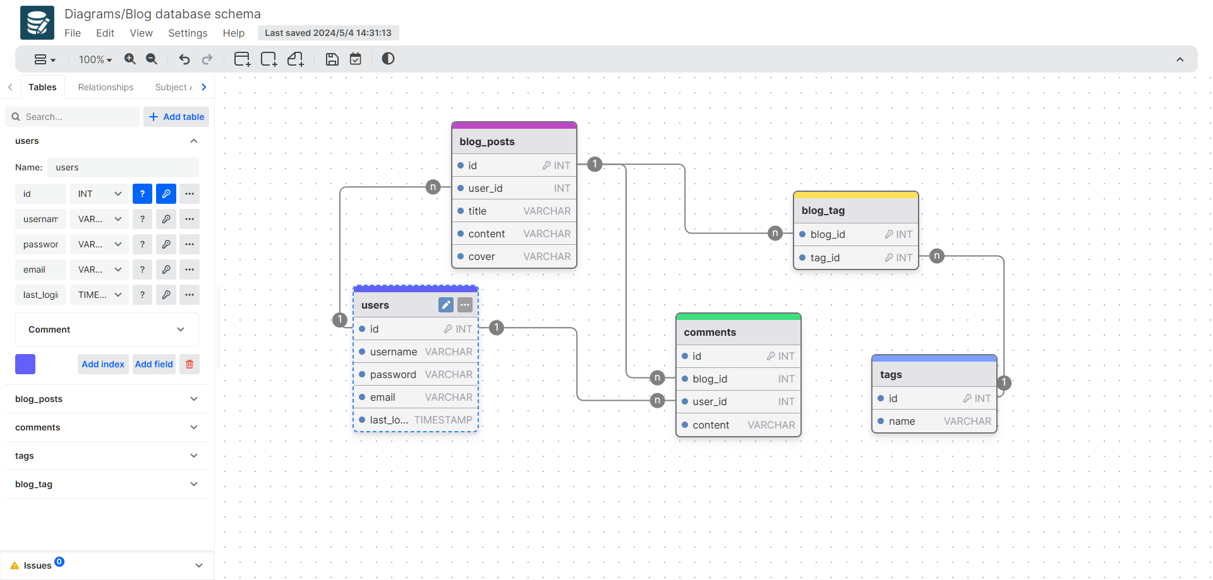Switch to the Relationships tab
1213x580 pixels.
click(x=106, y=87)
